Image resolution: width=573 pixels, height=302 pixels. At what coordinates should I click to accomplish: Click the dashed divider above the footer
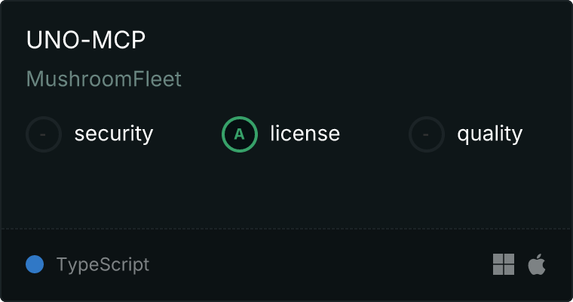tap(286, 228)
